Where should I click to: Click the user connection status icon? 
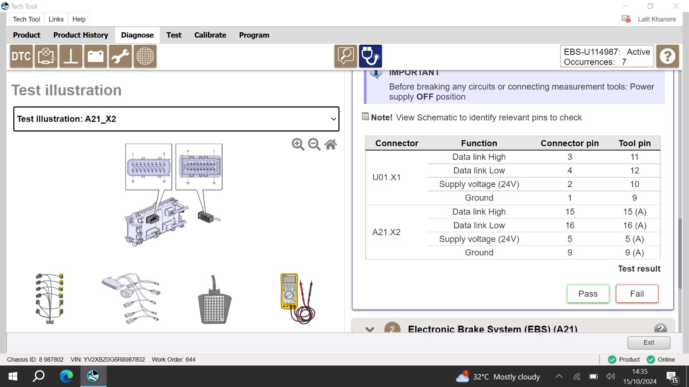626,19
